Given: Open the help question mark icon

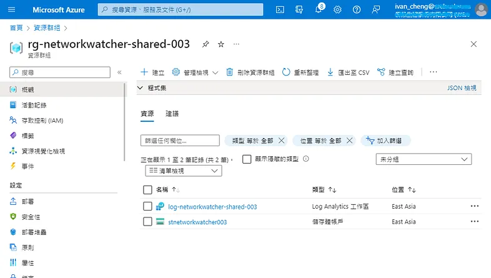Looking at the screenshot, I should point(356,10).
